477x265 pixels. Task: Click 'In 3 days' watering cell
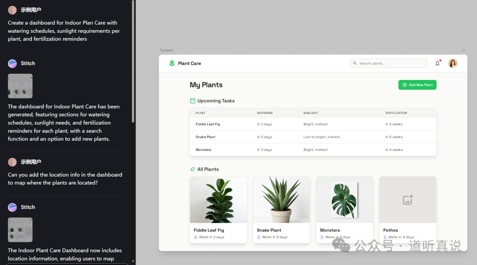[x=265, y=150]
